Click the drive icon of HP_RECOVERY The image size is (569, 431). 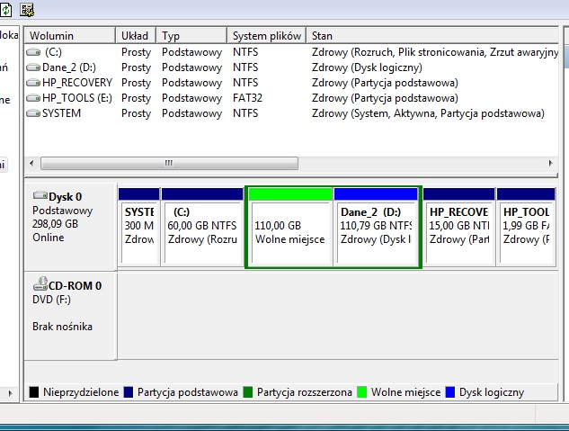(x=33, y=83)
